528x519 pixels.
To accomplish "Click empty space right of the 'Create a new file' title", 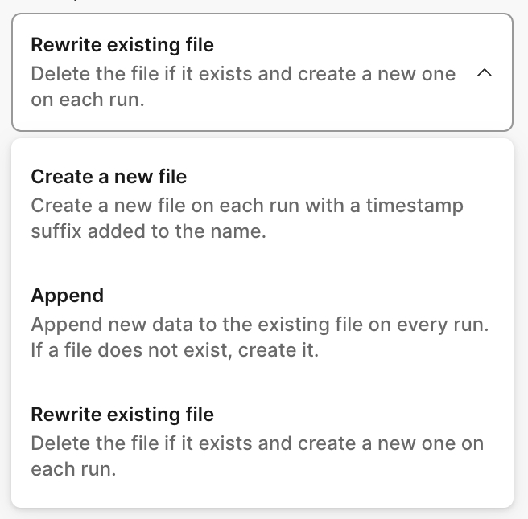I will [x=346, y=177].
